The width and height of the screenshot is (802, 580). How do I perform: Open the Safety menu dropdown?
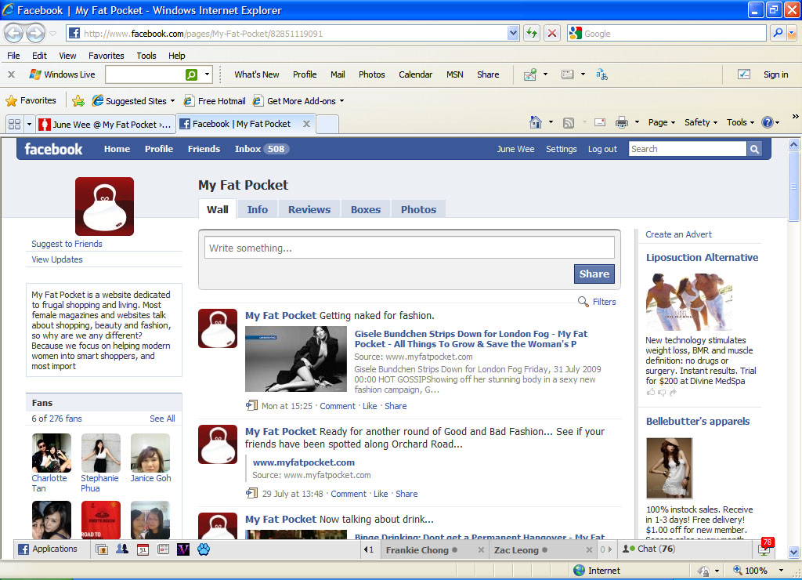pos(701,122)
